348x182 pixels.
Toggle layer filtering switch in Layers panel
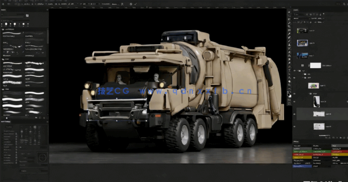click(323, 14)
